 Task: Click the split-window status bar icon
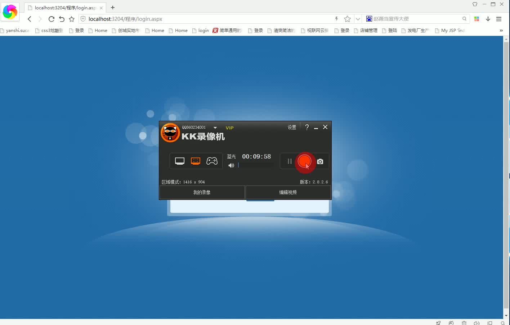point(490,323)
